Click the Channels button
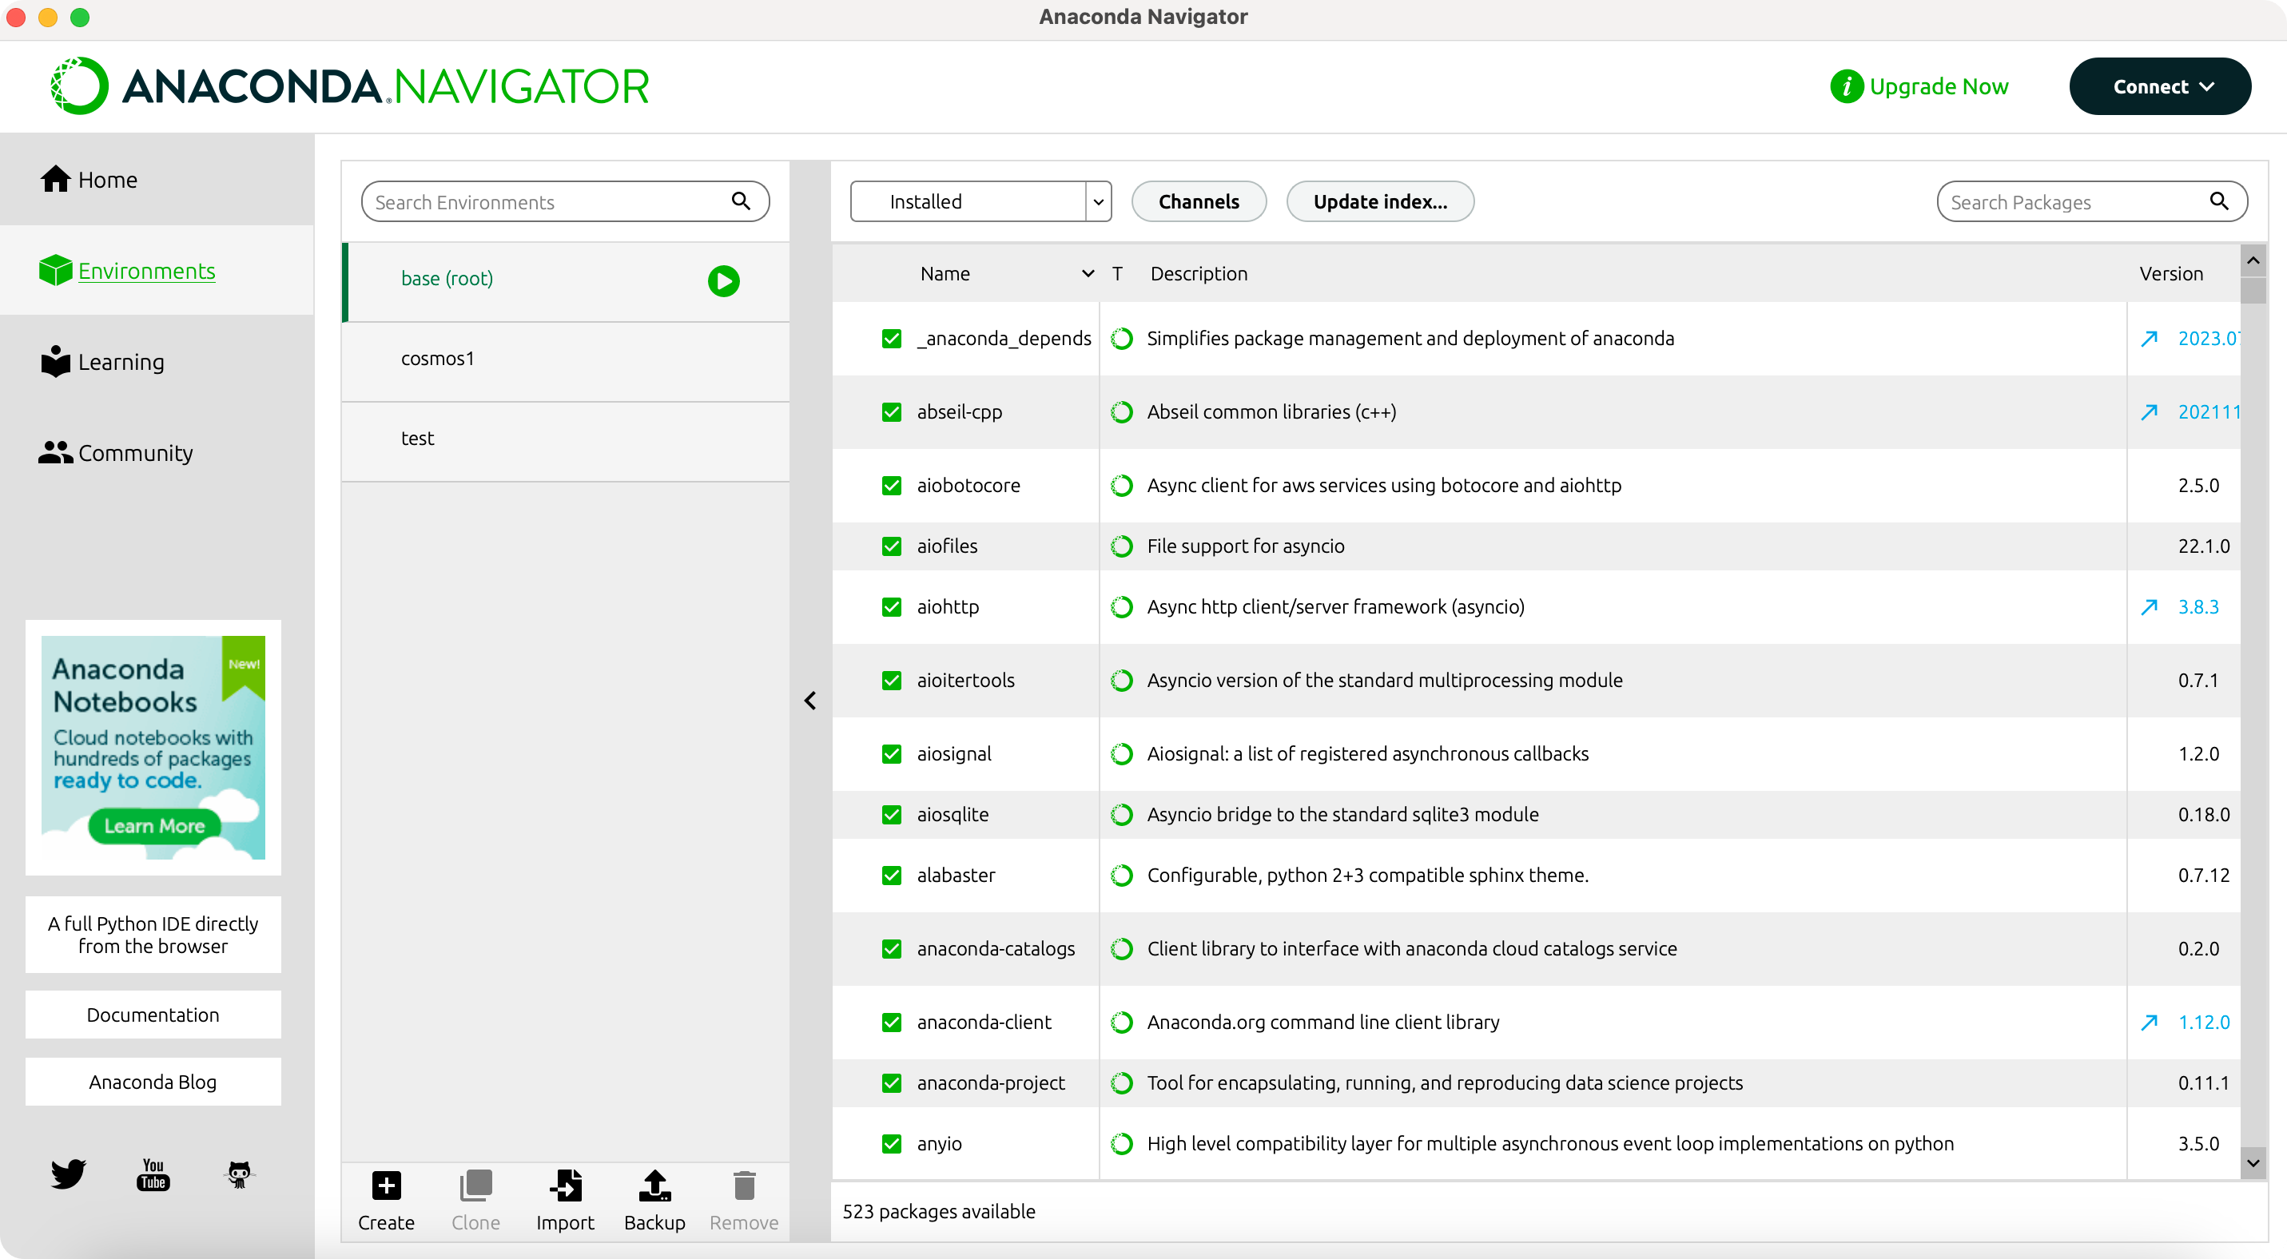The image size is (2287, 1259). pos(1198,201)
